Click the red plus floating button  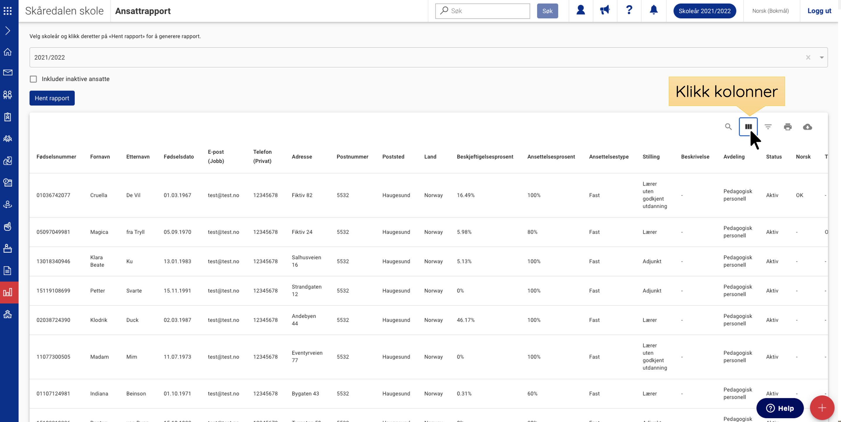pos(822,408)
